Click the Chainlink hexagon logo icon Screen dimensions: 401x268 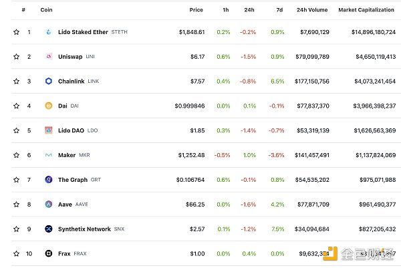click(x=48, y=81)
